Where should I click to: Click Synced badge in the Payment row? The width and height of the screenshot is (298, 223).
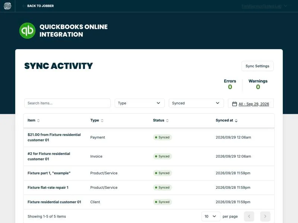162,137
